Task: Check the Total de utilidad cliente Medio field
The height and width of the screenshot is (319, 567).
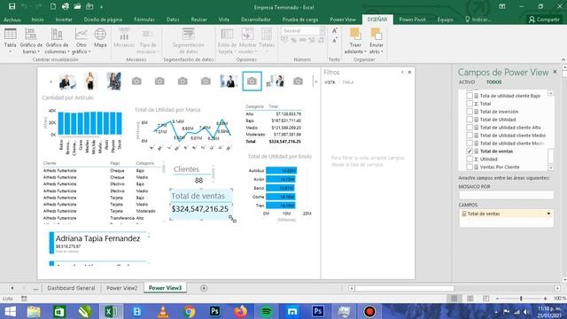Action: pos(470,136)
